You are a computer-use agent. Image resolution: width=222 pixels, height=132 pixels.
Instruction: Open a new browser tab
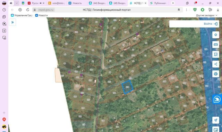173,3
